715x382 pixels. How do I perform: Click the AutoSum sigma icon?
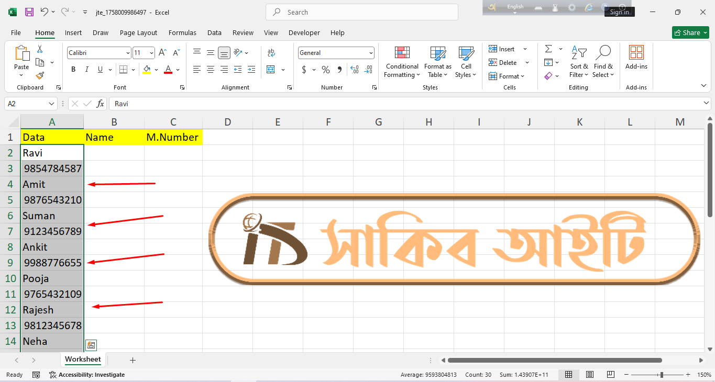pyautogui.click(x=548, y=49)
